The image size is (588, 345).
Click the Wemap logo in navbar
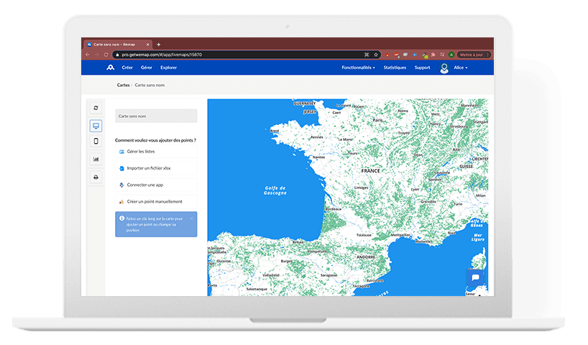[x=110, y=68]
